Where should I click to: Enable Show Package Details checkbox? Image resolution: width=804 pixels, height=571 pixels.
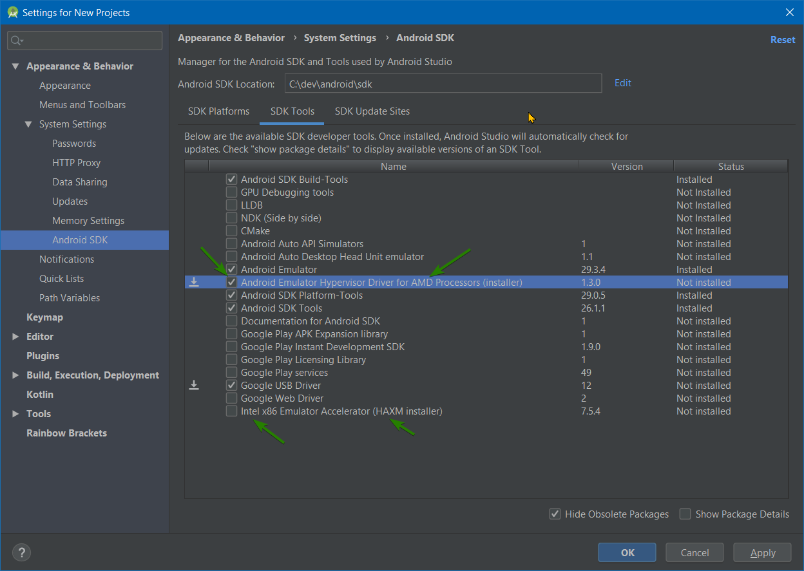[685, 514]
